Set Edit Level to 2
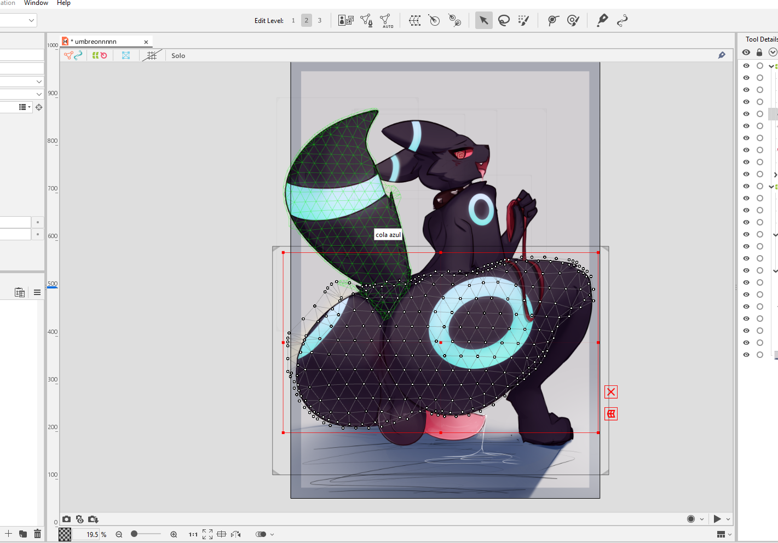Image resolution: width=778 pixels, height=543 pixels. (x=307, y=21)
